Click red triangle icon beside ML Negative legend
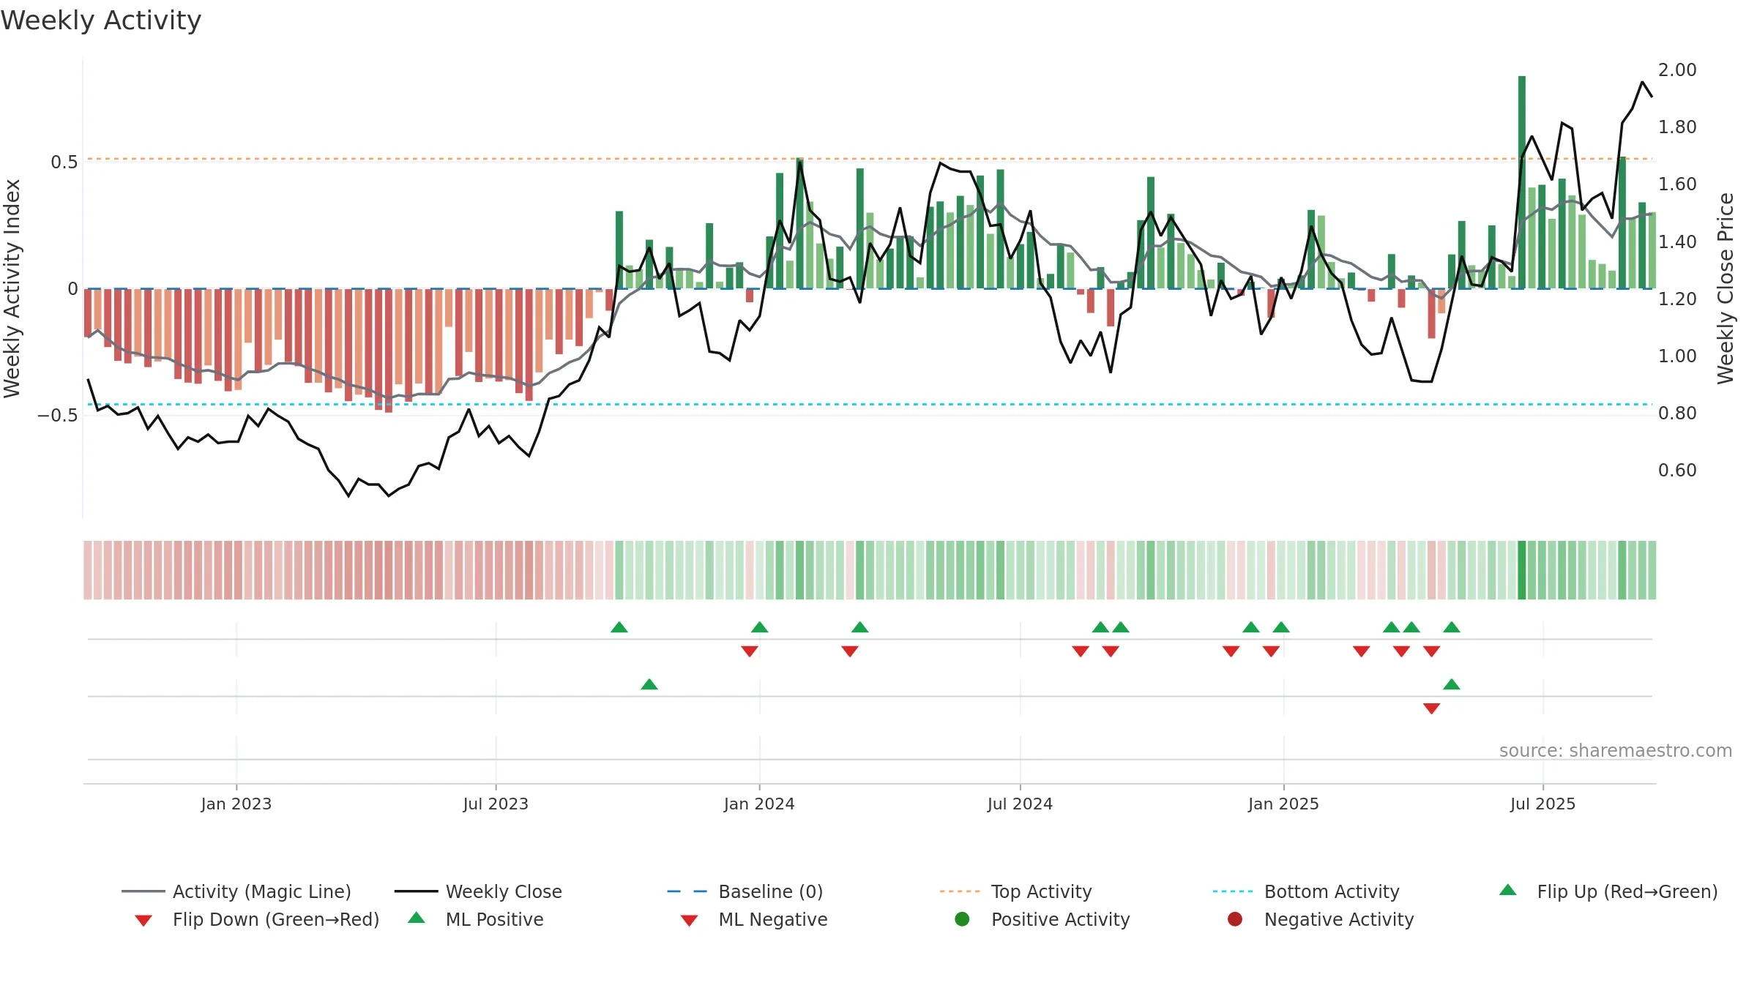 [689, 921]
